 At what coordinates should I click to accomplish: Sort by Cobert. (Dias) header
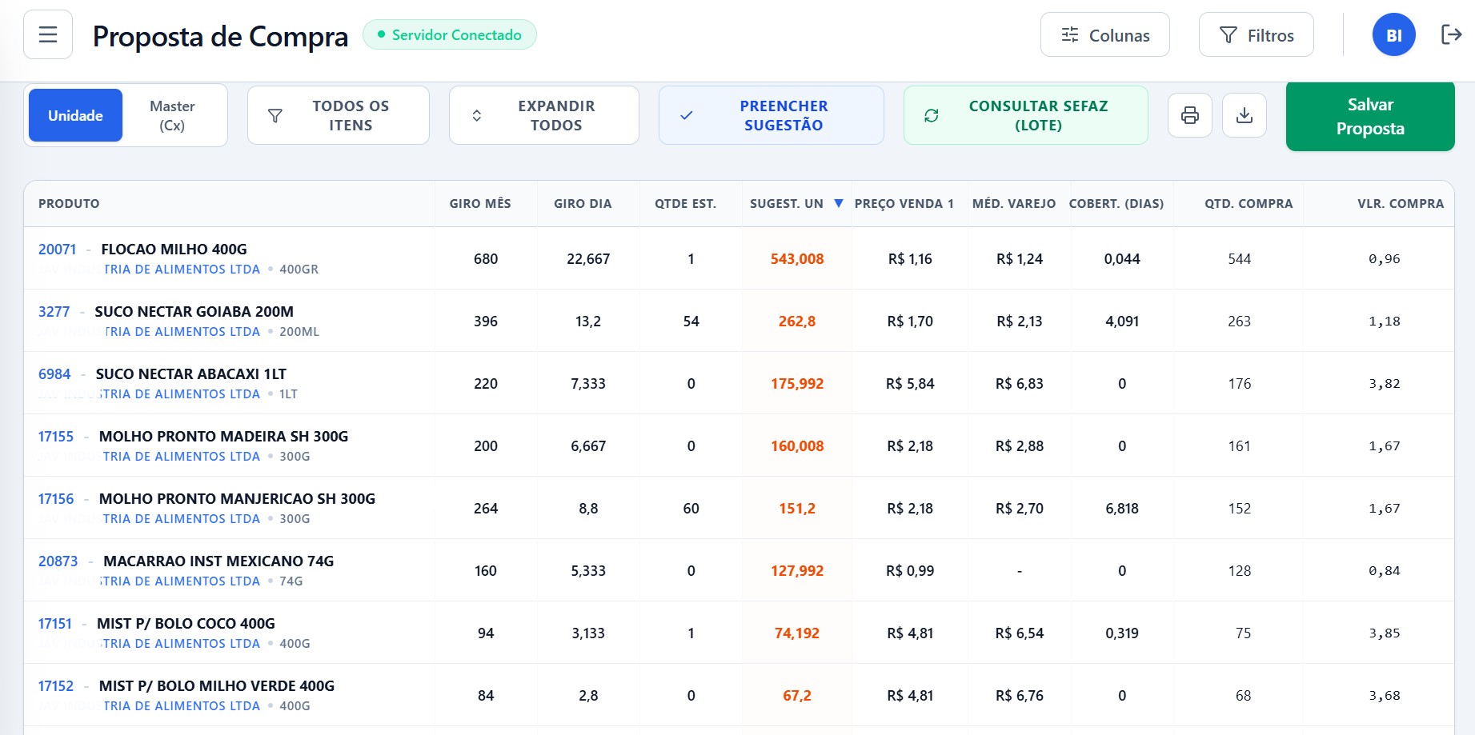[x=1116, y=203]
